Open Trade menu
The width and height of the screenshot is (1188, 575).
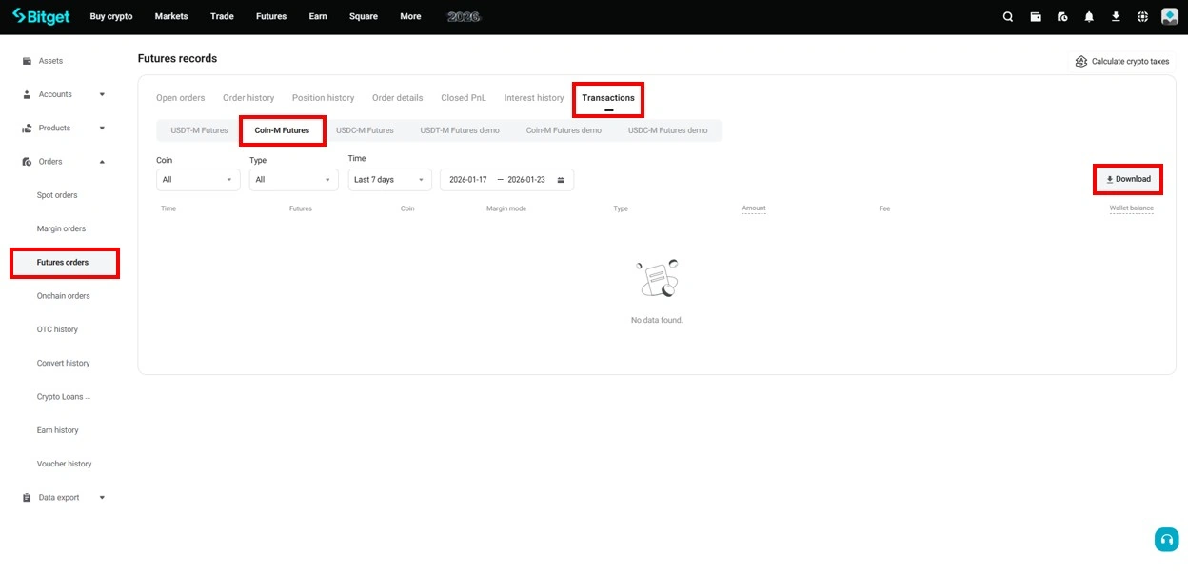point(222,16)
